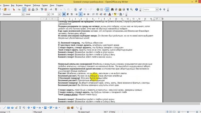Select the Rectangle drawing tool
Viewport: 201px width, 113px height.
pos(8,108)
